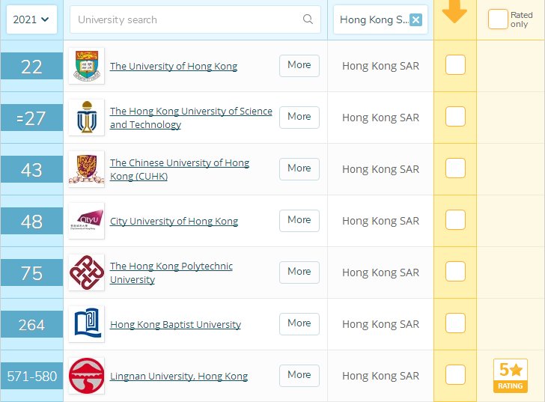The width and height of the screenshot is (545, 402).
Task: Remove the Hong Kong SAR location filter
Action: (416, 20)
